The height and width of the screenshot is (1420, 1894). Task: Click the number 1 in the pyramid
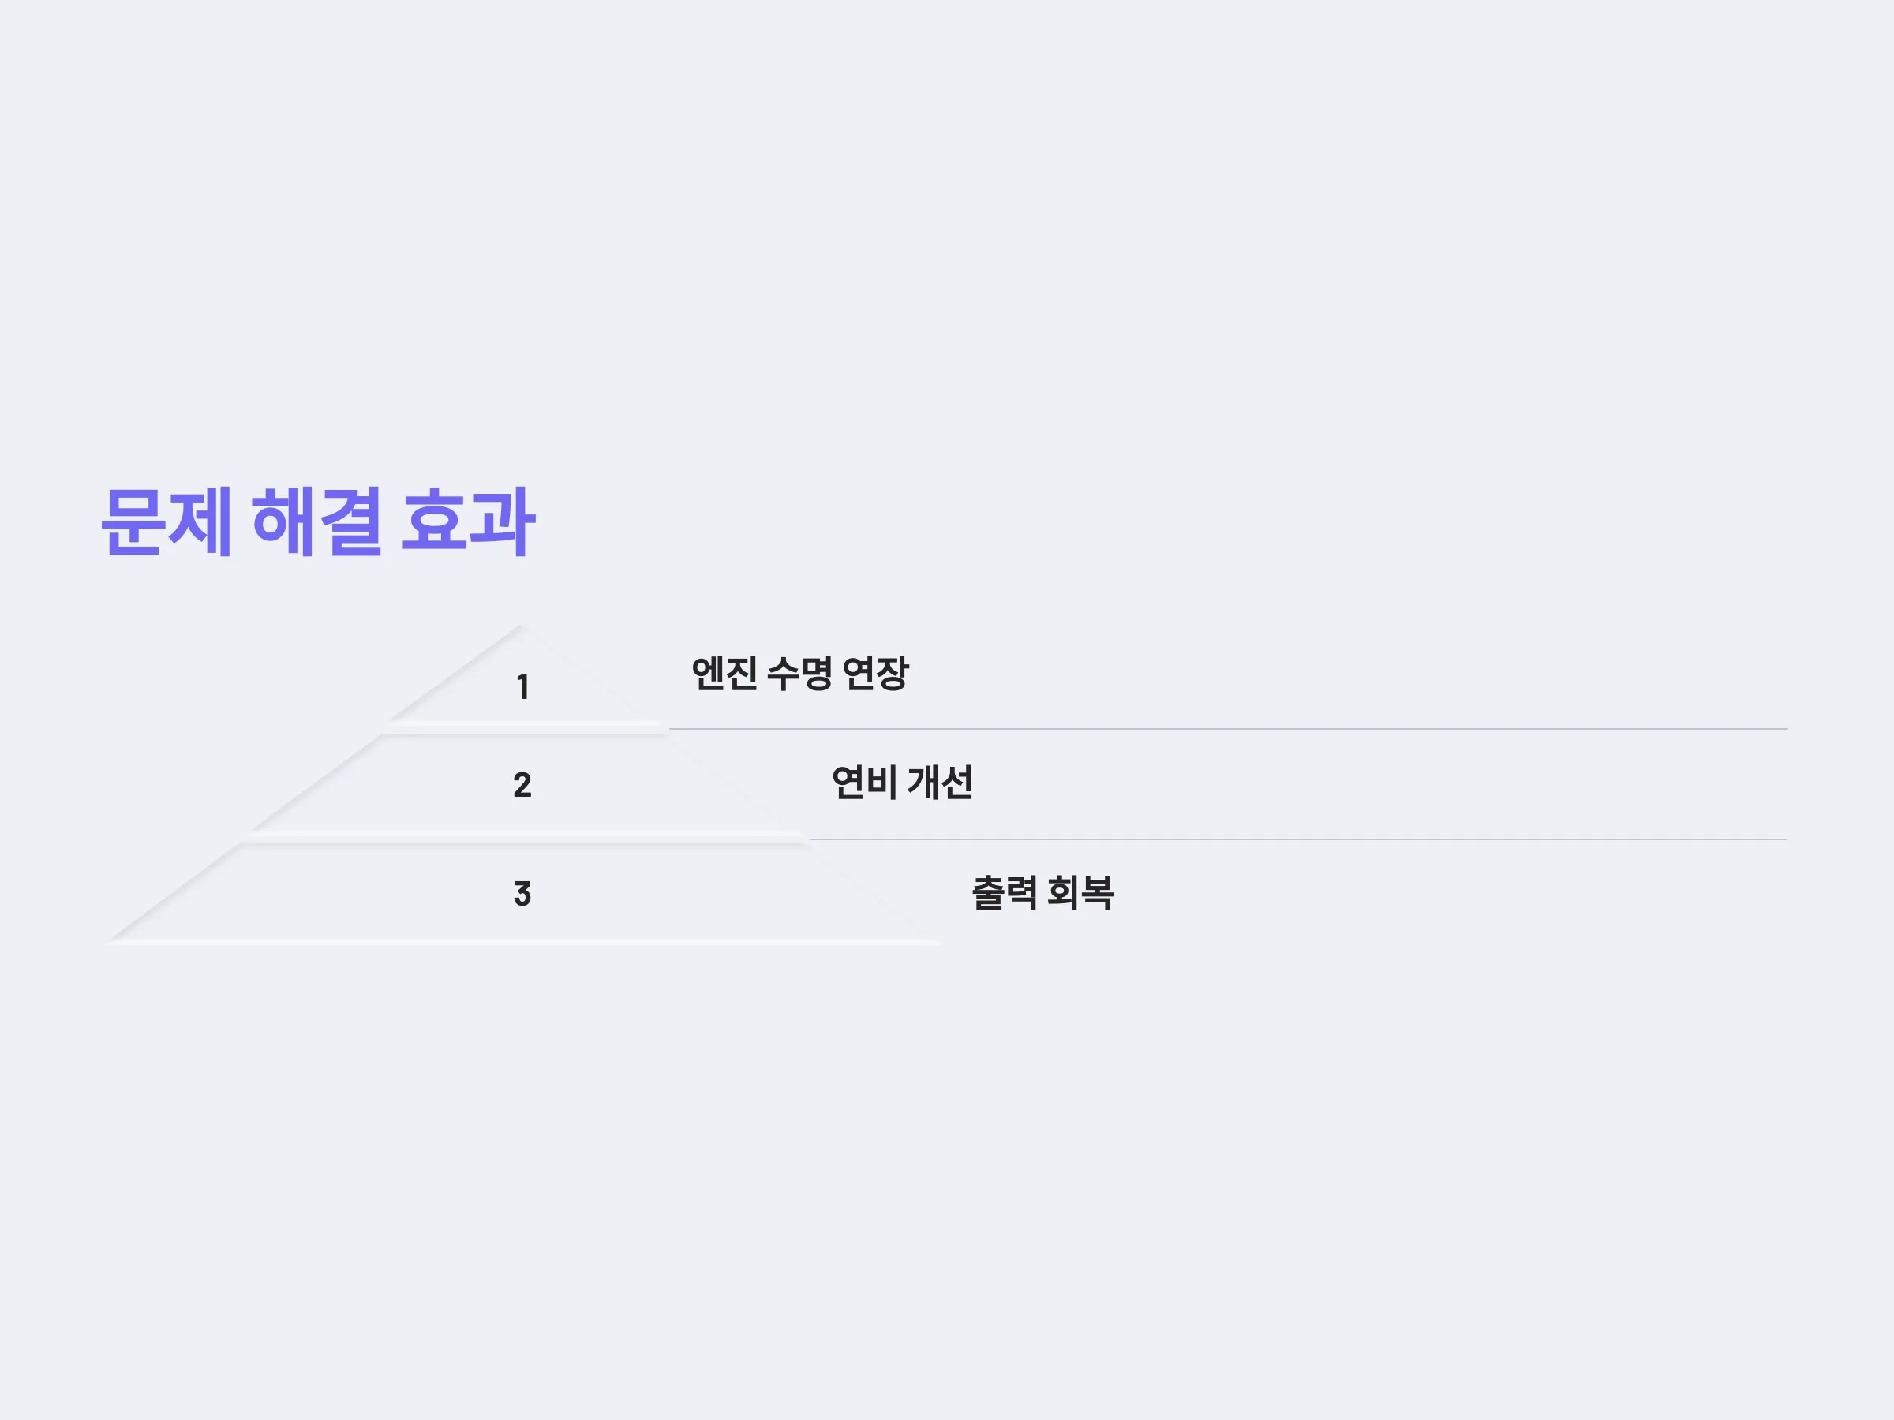[522, 687]
